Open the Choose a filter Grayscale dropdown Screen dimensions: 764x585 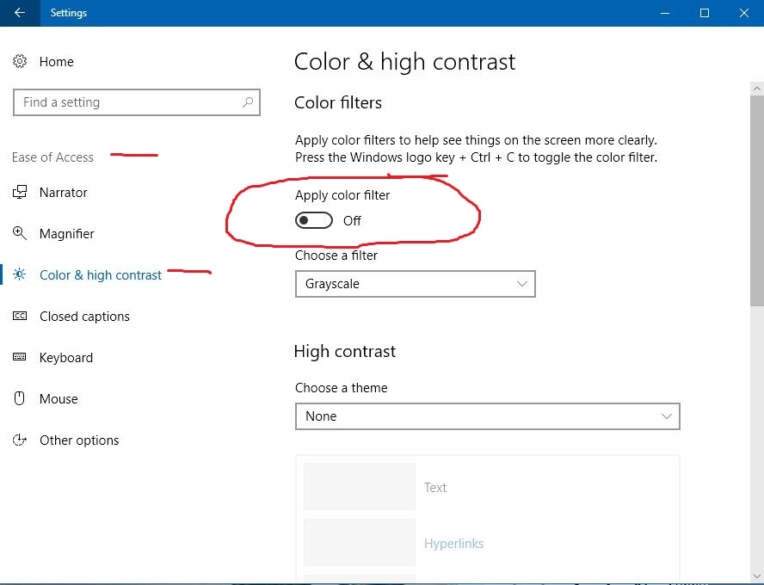(x=416, y=284)
